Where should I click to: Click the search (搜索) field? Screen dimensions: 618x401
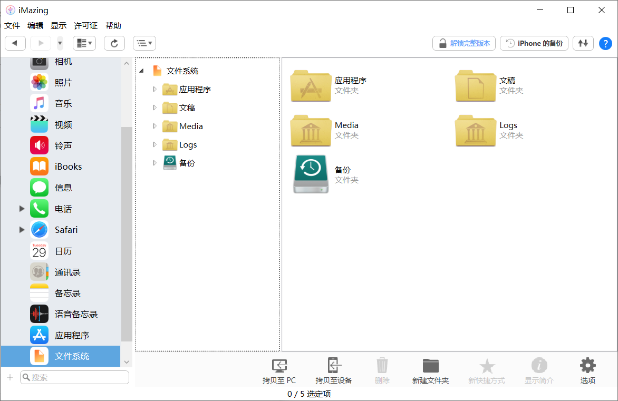[74, 377]
